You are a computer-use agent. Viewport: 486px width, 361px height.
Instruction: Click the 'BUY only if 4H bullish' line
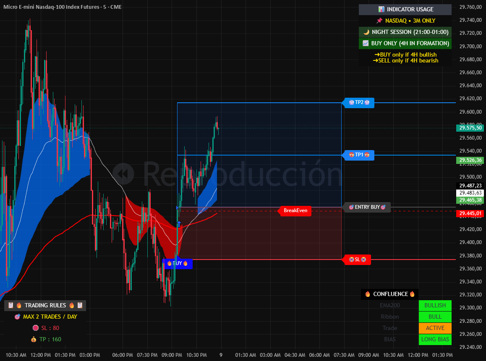405,55
